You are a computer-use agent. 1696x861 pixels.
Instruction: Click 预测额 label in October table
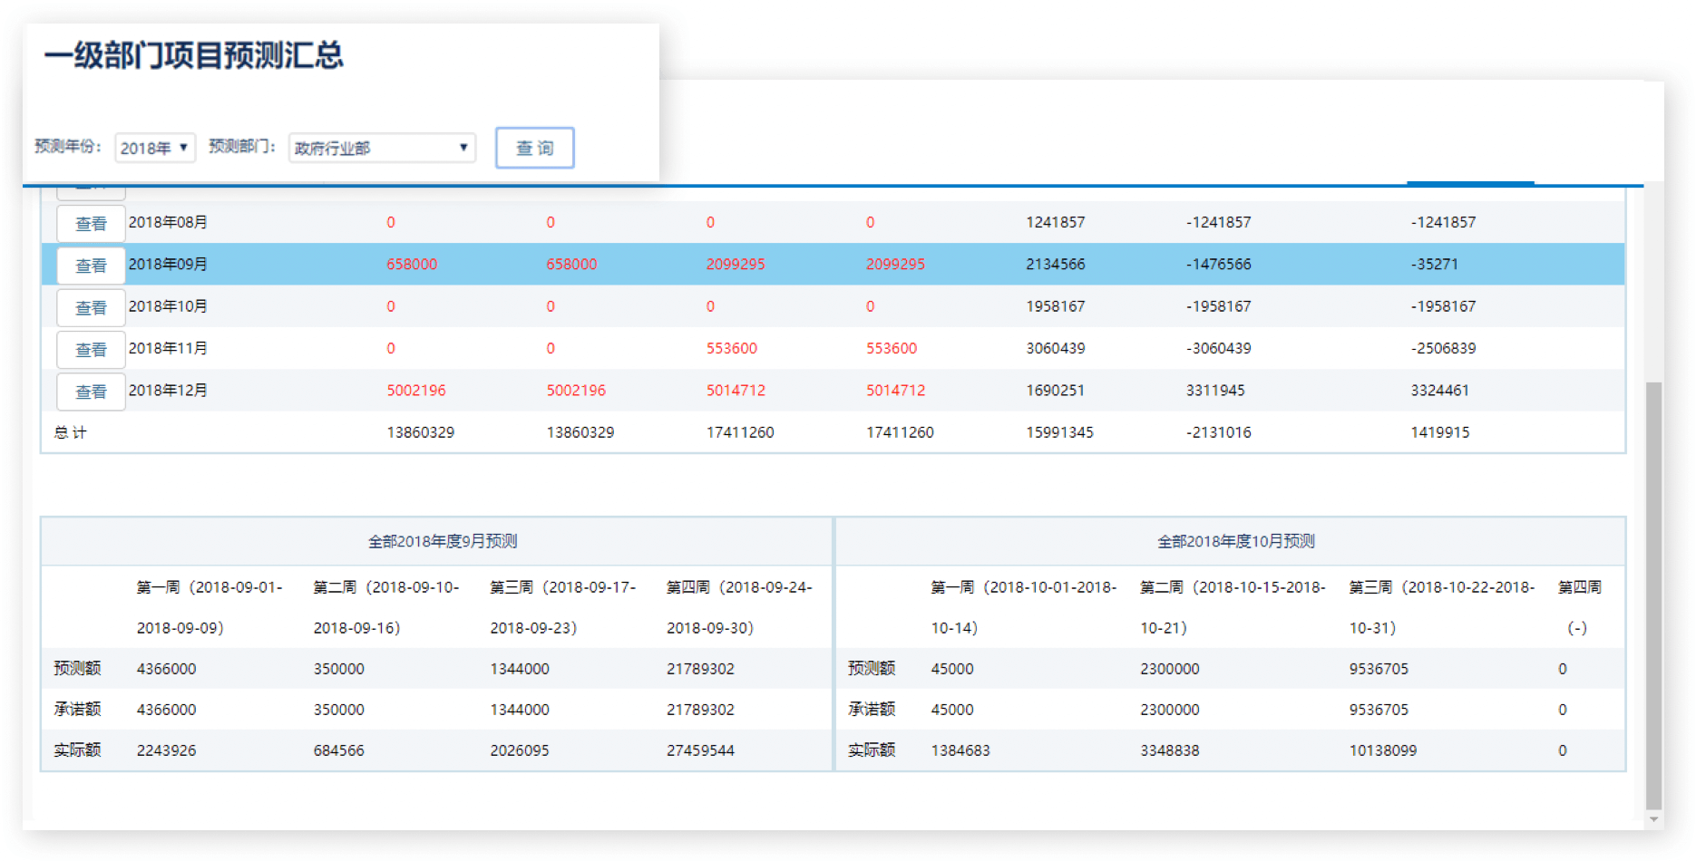(x=872, y=668)
